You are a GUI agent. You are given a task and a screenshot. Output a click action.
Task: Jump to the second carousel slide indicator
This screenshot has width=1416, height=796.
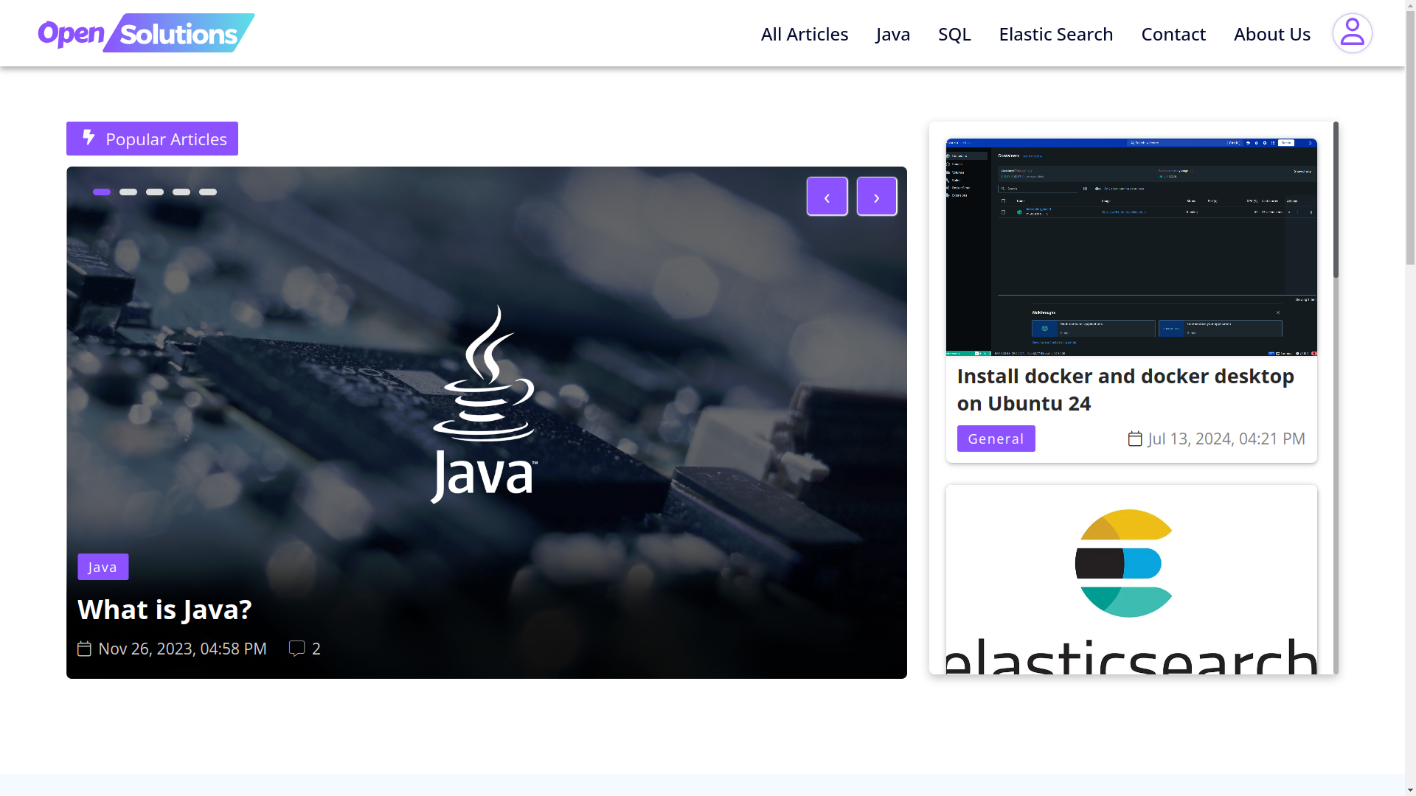pos(128,192)
